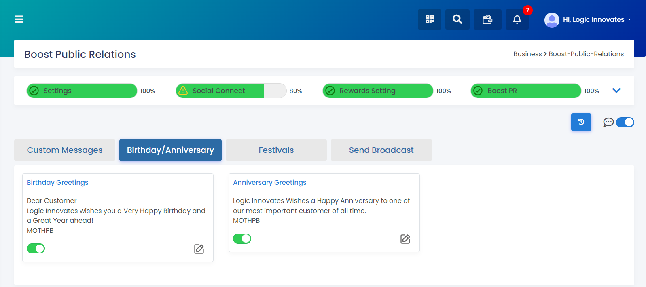Click the 80% Social Connect percentage
646x287 pixels.
click(x=296, y=91)
